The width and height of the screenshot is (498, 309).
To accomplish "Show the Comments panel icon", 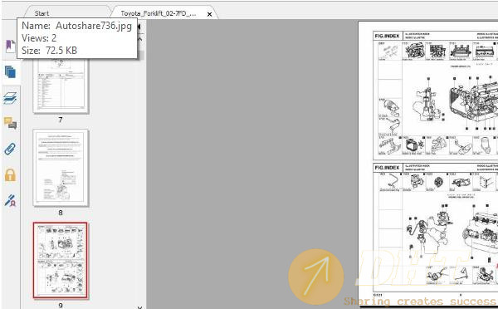I will (x=11, y=123).
